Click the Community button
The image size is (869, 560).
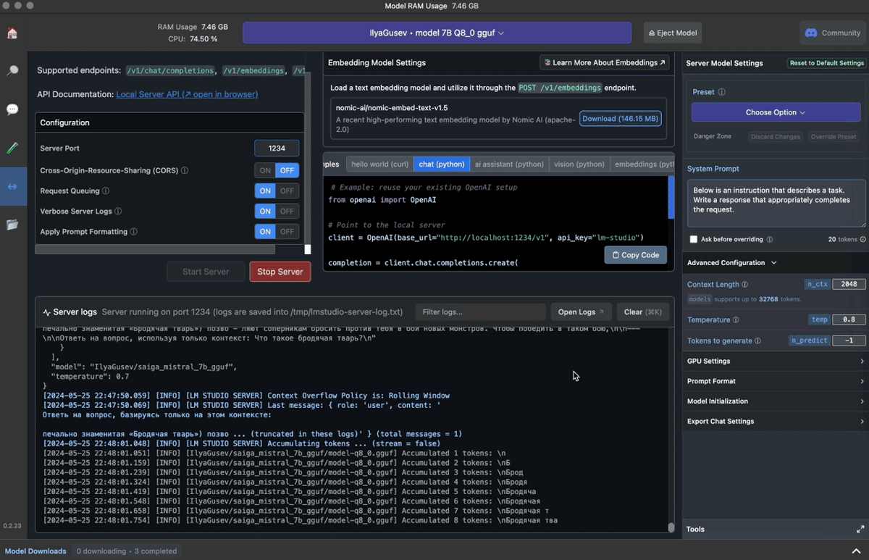(x=831, y=33)
